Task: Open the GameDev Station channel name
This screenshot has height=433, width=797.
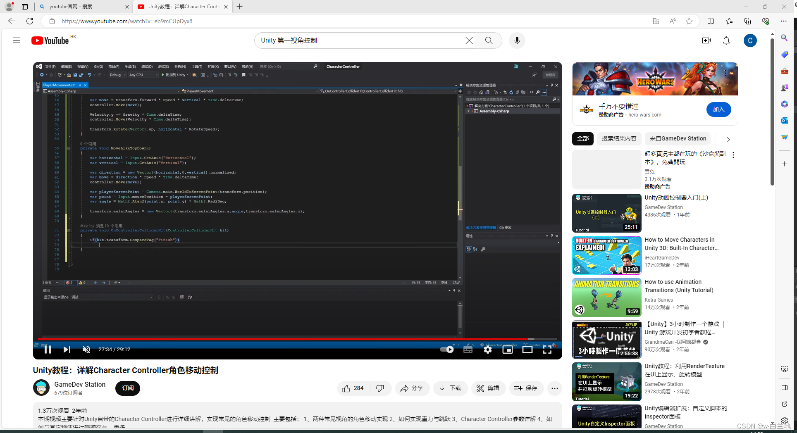Action: tap(80, 384)
